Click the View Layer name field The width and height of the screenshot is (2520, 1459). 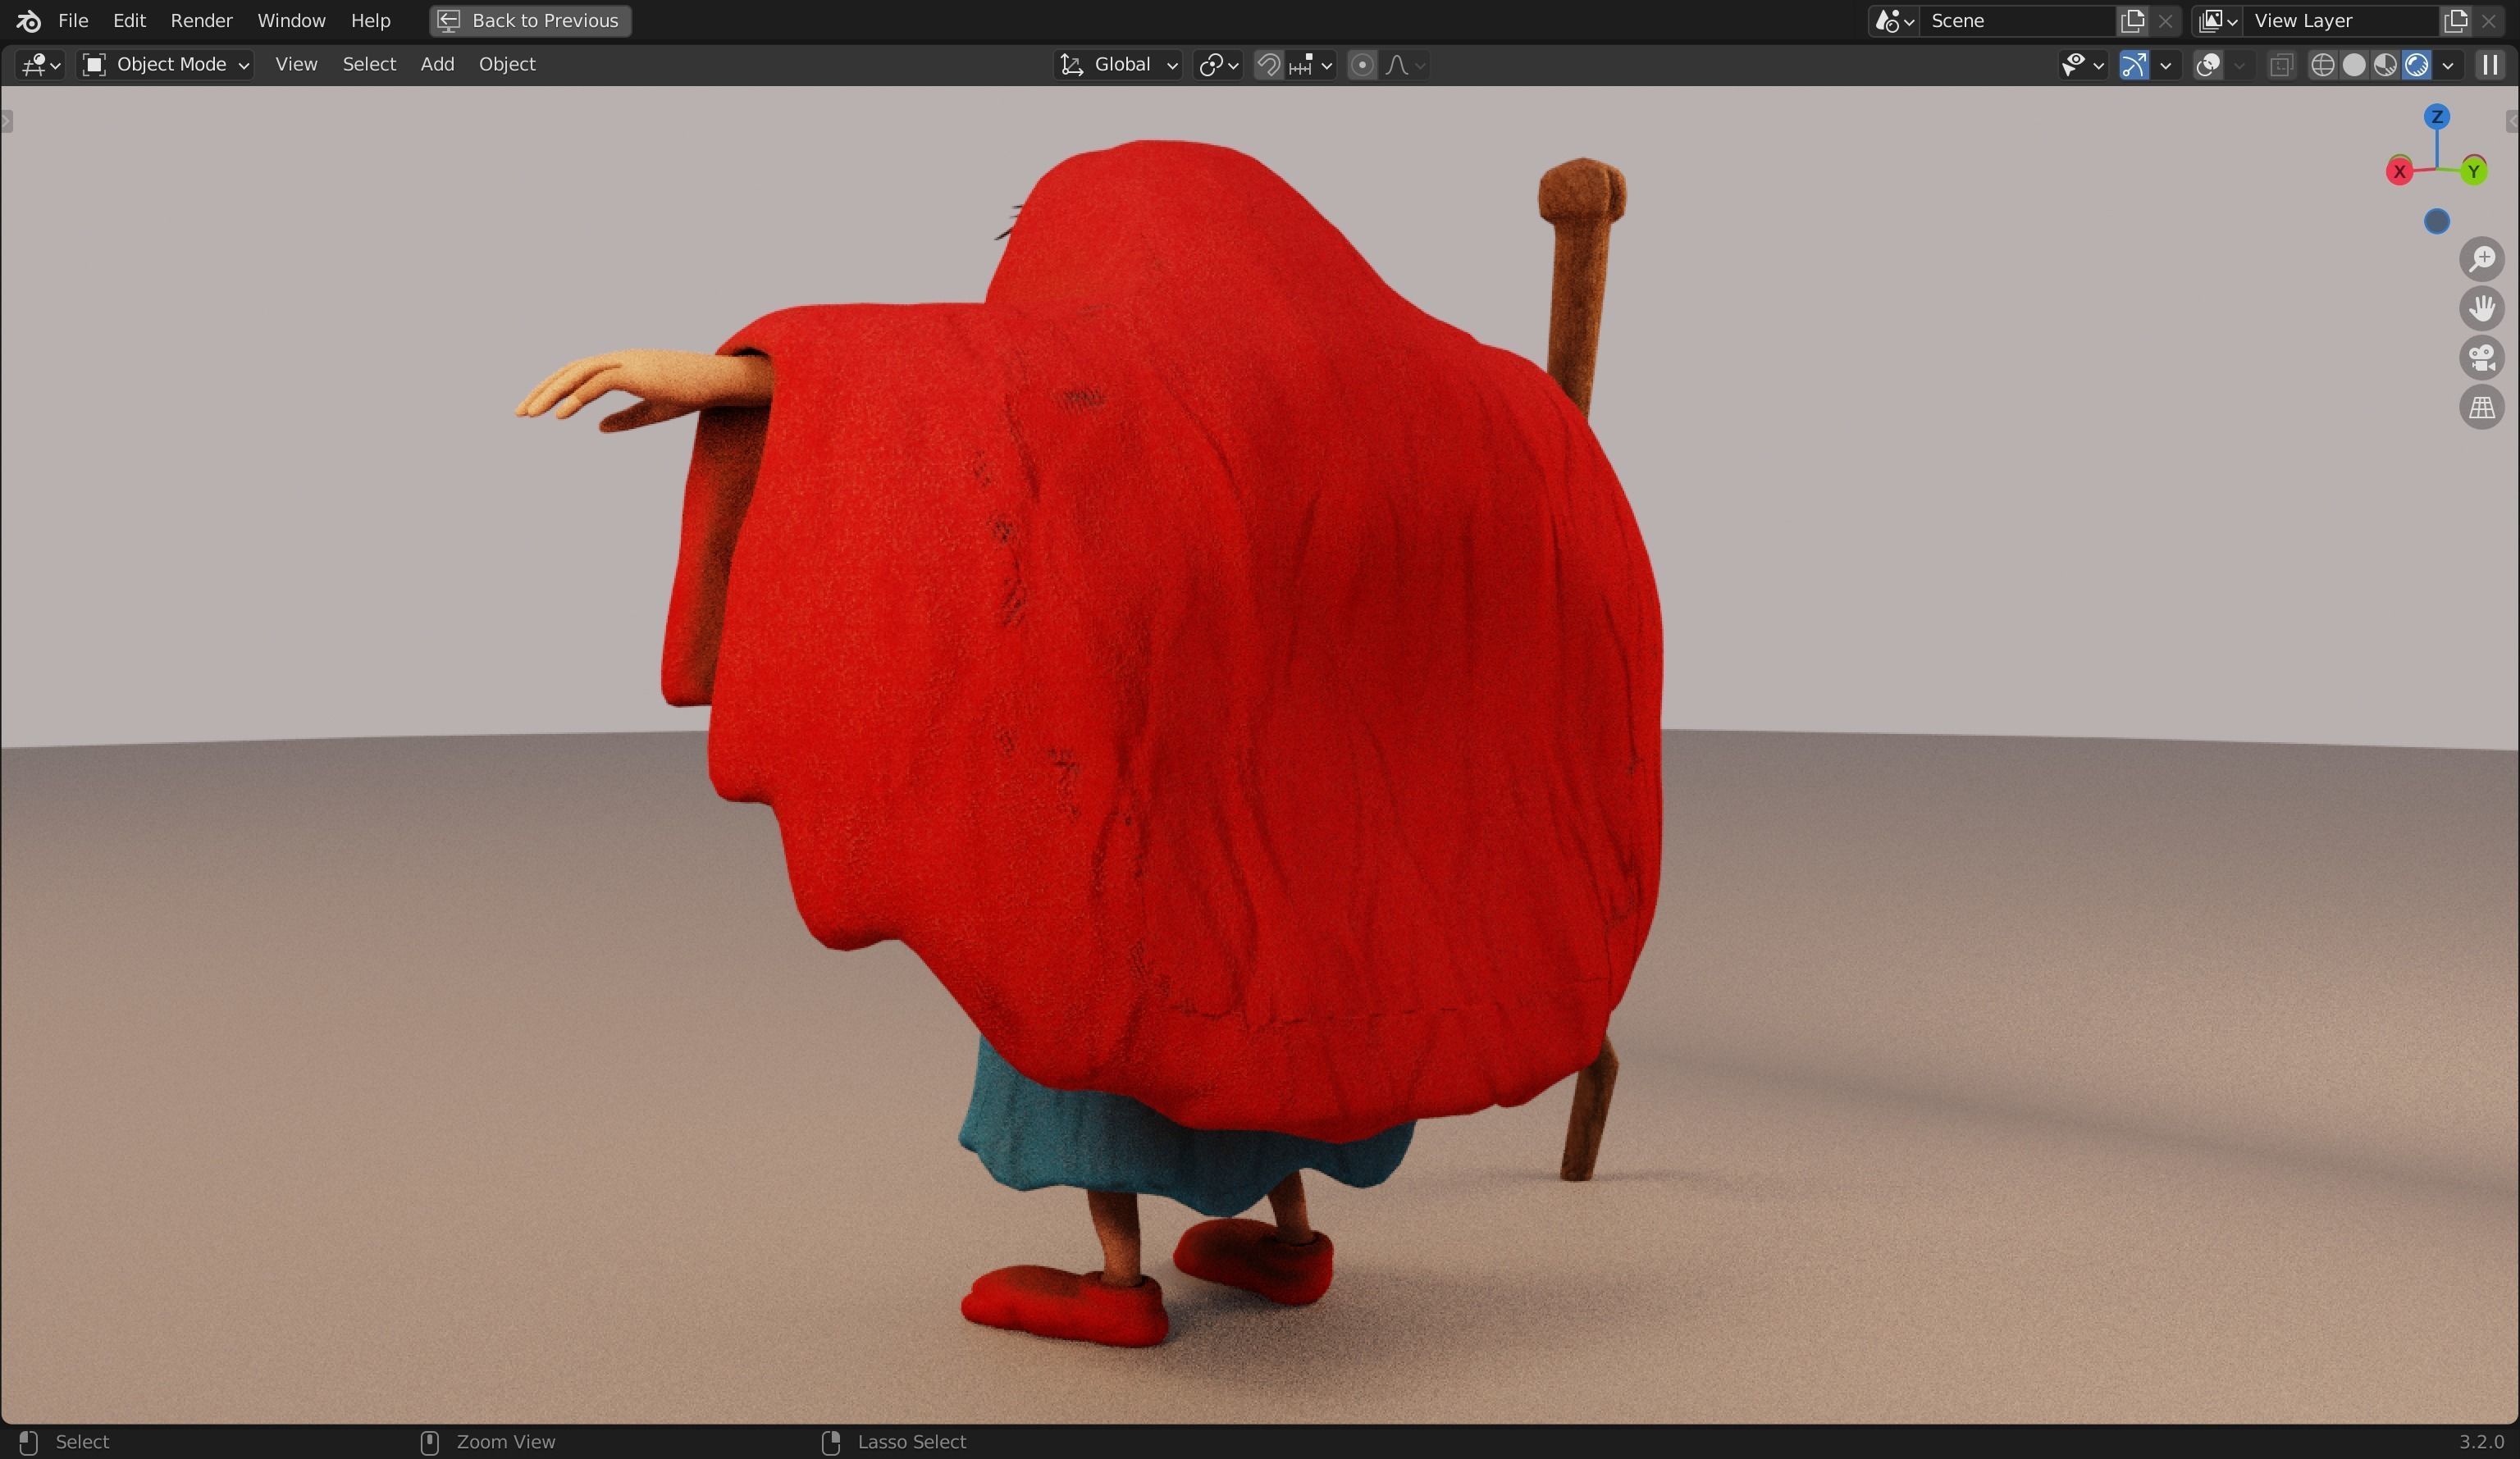(2341, 21)
